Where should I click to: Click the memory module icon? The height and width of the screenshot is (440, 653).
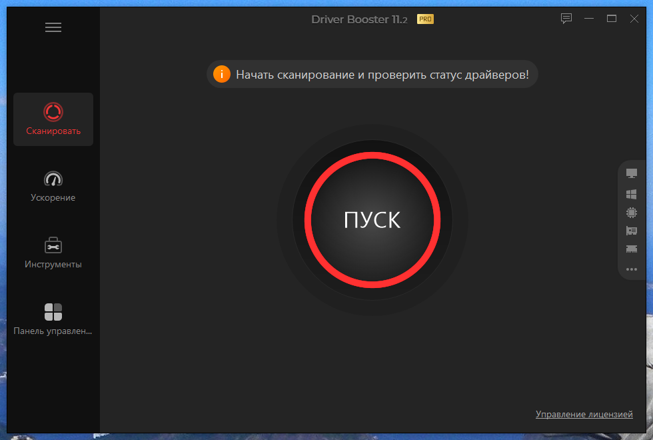[632, 249]
